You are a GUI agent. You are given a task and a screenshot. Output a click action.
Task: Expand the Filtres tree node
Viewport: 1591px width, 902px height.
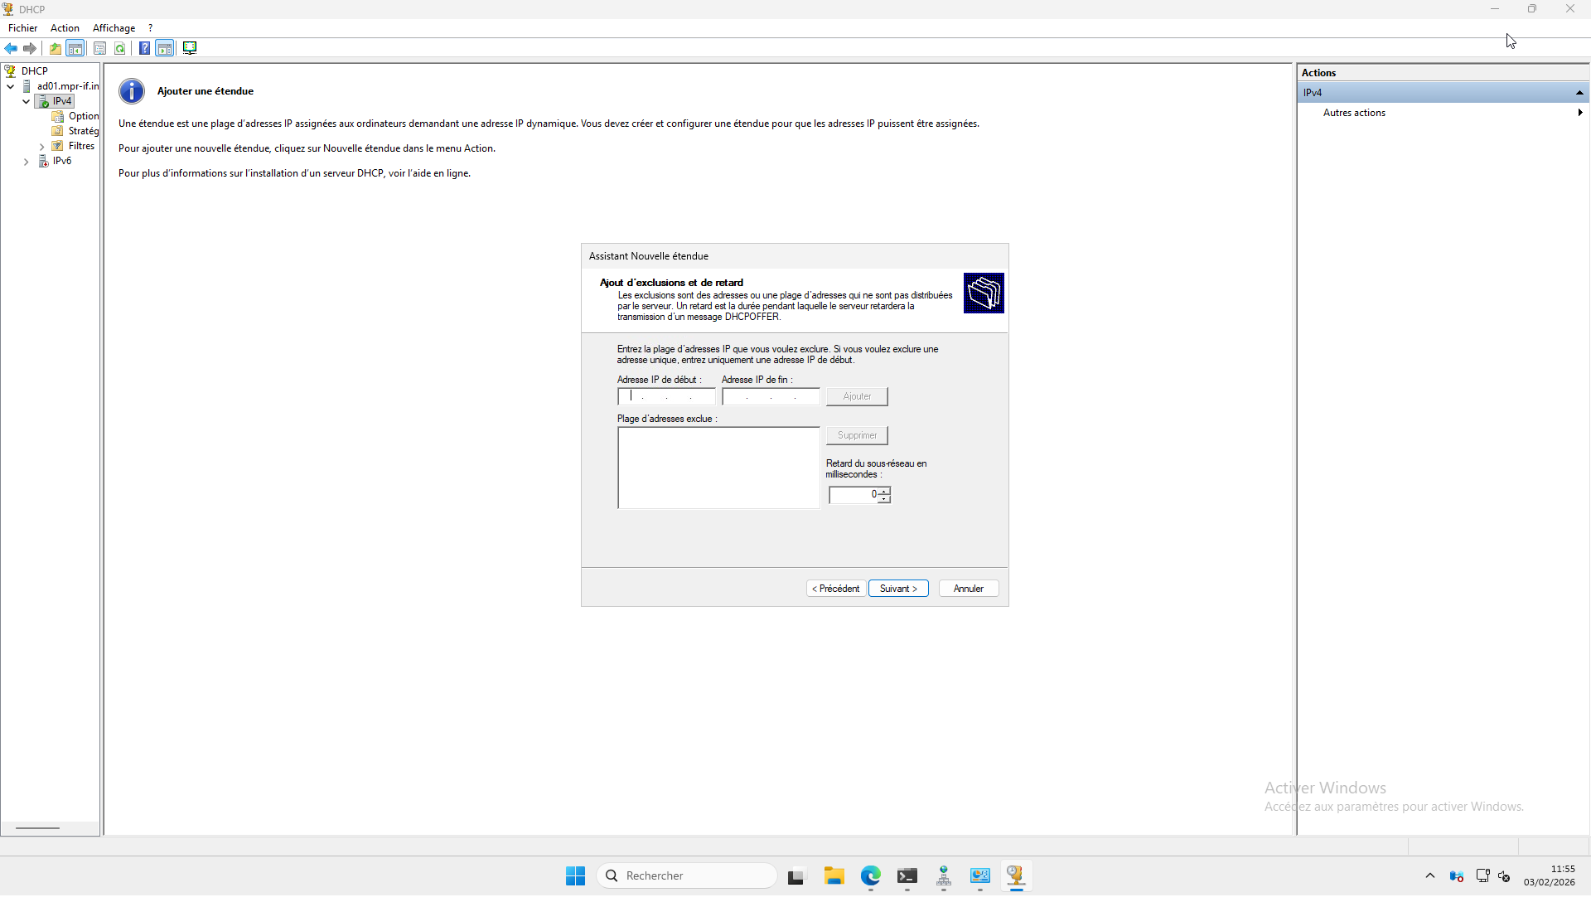point(42,147)
